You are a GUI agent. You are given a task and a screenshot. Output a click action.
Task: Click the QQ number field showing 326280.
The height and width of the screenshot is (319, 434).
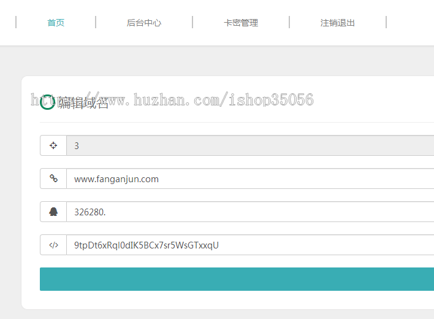[250, 212]
